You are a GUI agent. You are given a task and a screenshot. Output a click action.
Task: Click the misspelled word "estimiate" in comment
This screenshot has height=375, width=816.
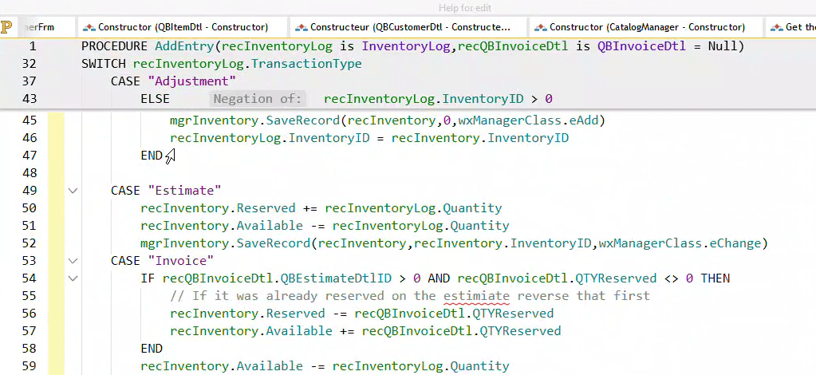point(476,296)
